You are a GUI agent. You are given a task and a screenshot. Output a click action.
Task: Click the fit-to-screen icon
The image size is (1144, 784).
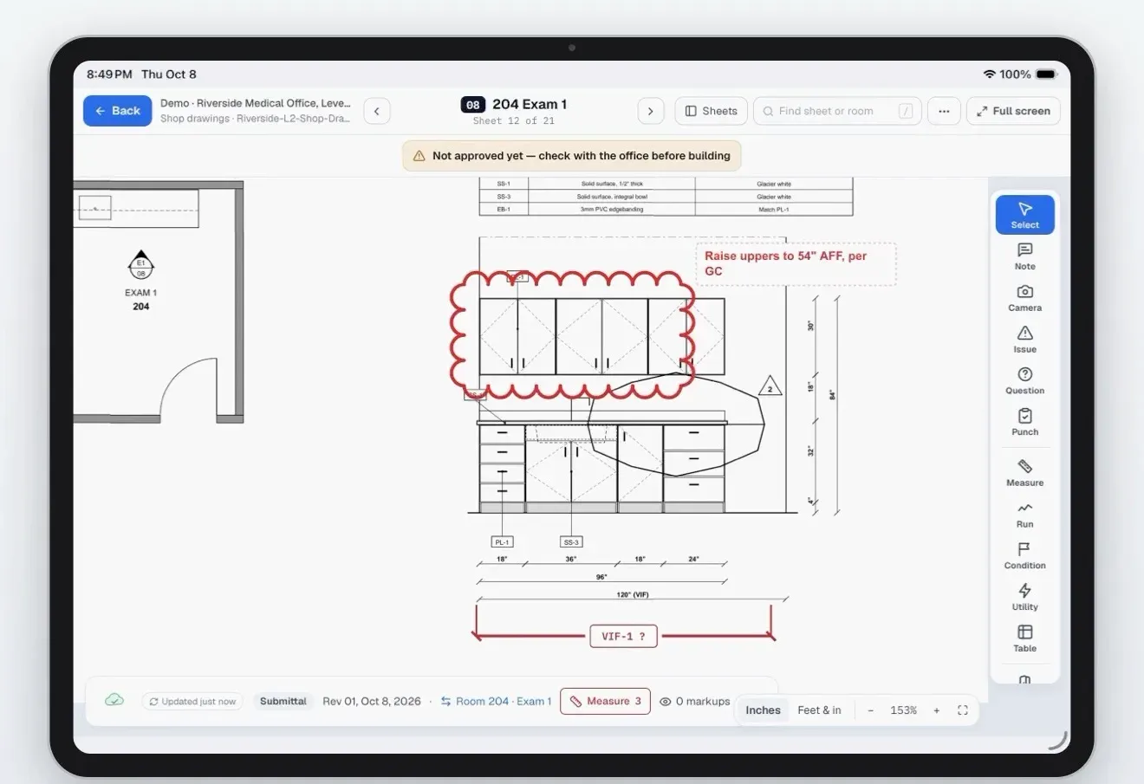coord(962,710)
